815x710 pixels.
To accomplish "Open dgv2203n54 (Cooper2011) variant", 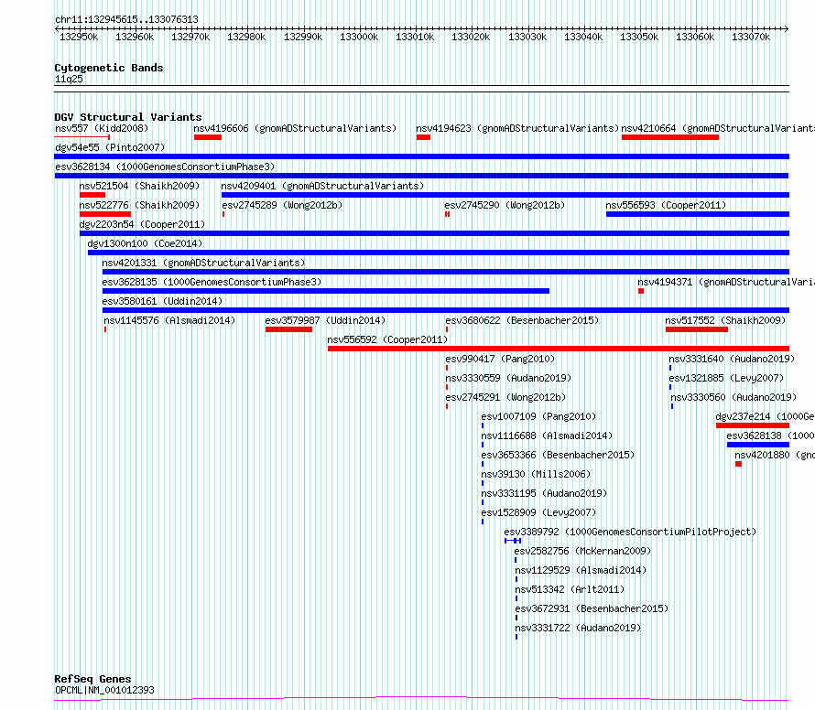I will pyautogui.click(x=142, y=224).
